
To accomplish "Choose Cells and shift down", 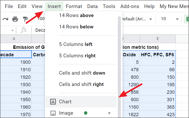I will coord(82,73).
